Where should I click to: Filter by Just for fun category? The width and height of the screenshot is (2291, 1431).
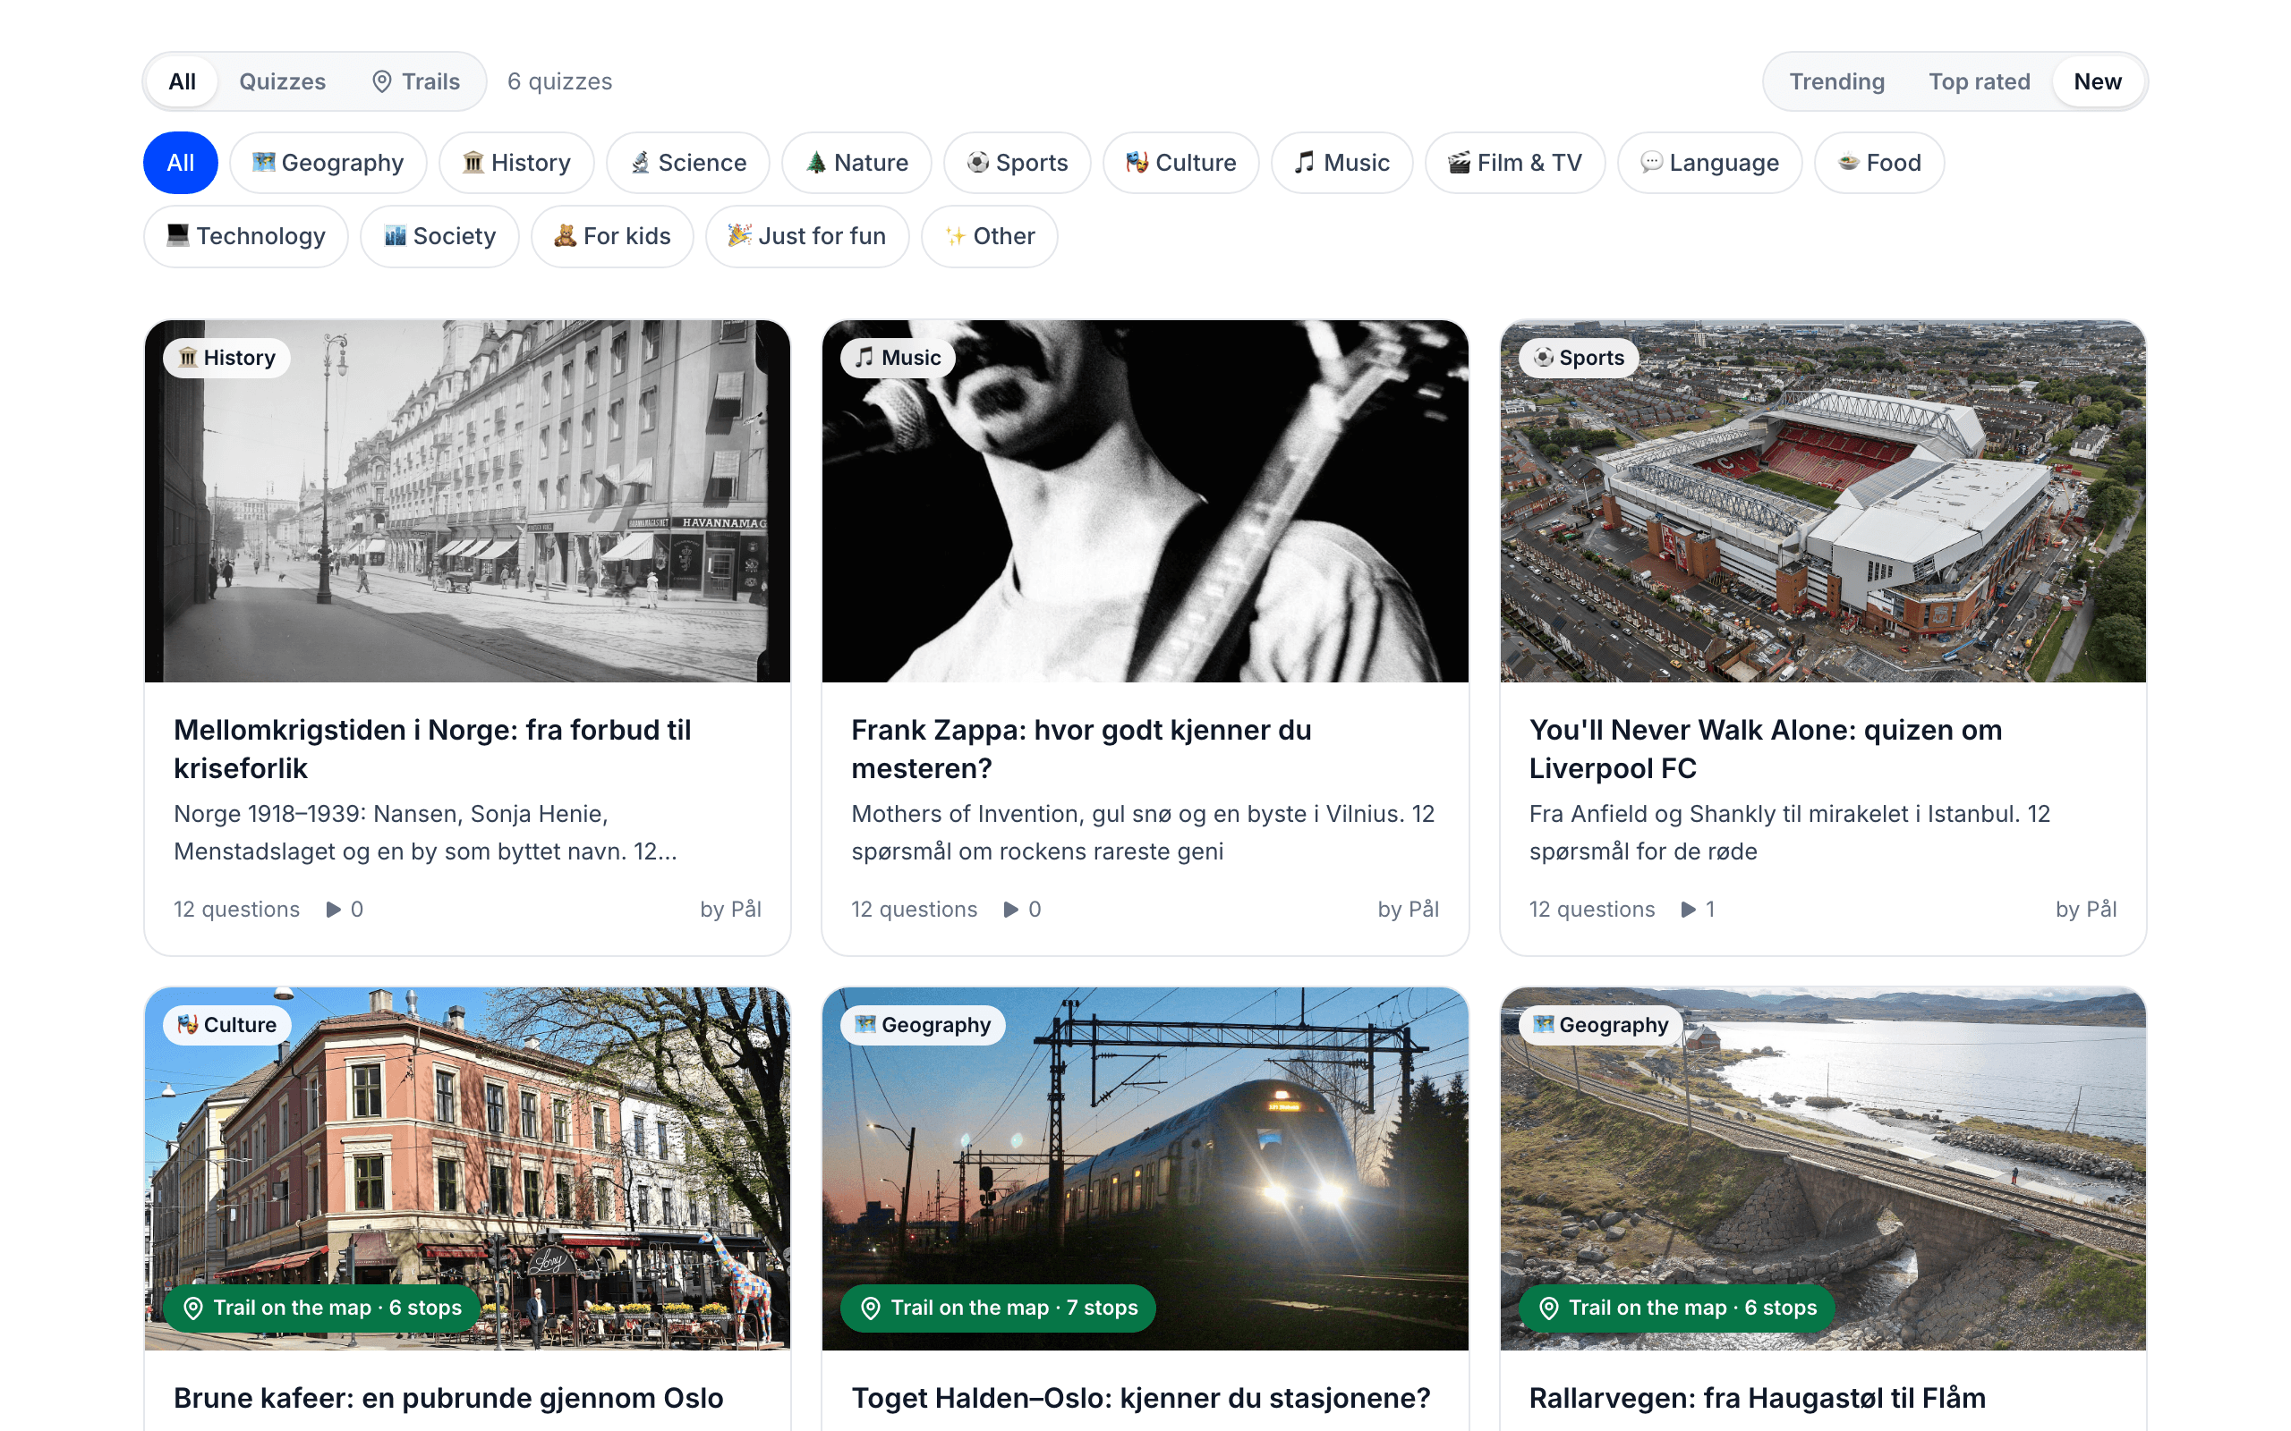click(x=807, y=237)
